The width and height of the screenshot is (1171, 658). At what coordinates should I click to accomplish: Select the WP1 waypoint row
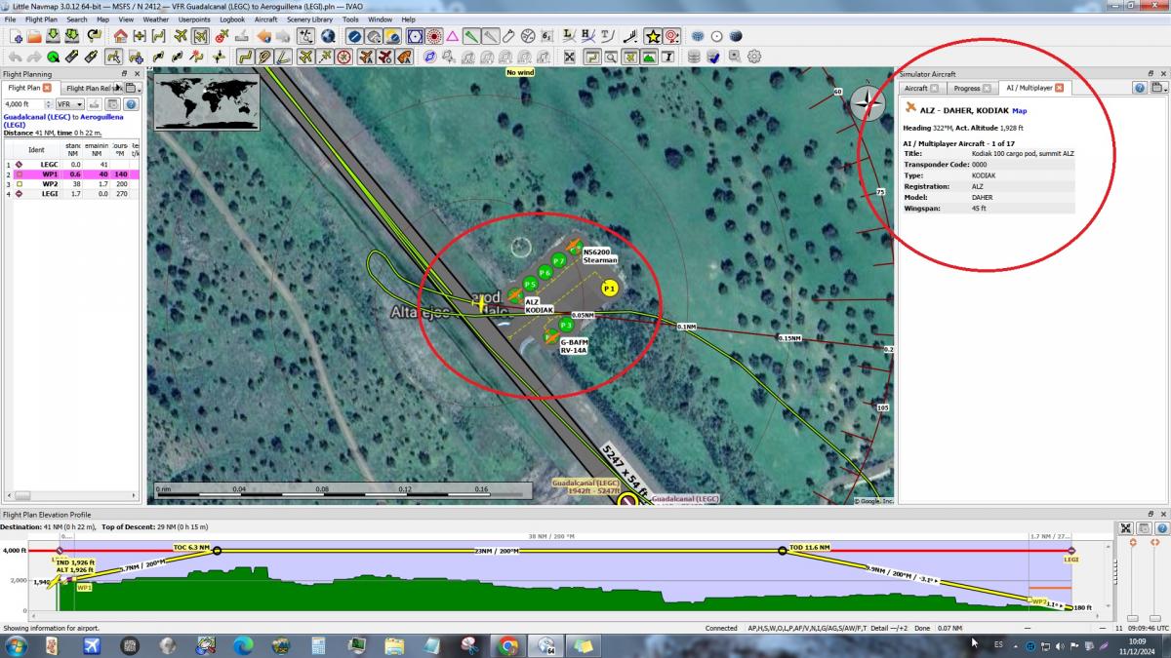(72, 174)
